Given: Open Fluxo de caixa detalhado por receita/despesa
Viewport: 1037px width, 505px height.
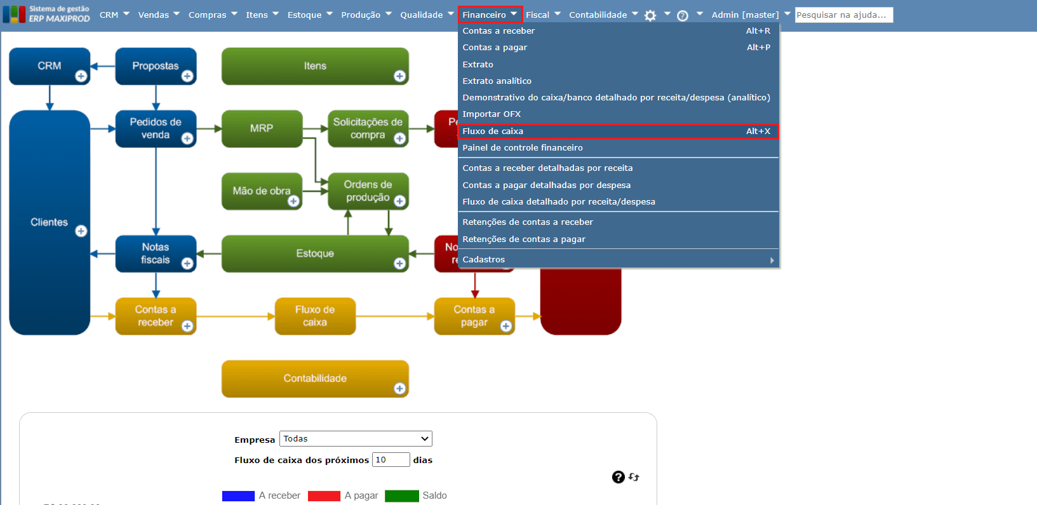Looking at the screenshot, I should point(618,202).
